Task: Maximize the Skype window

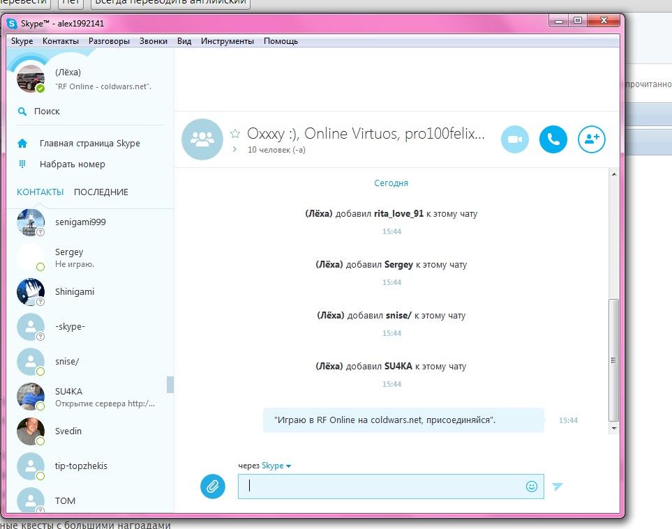Action: click(x=578, y=20)
